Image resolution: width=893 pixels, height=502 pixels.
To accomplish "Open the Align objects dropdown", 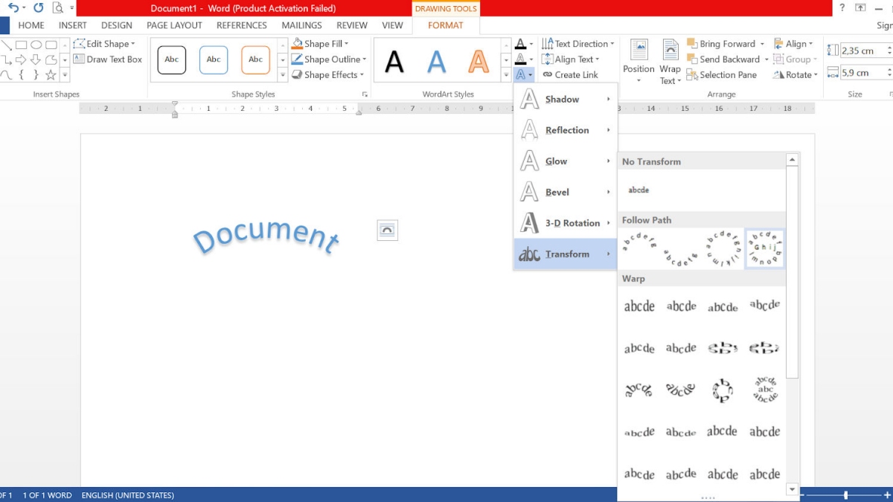I will click(x=793, y=44).
